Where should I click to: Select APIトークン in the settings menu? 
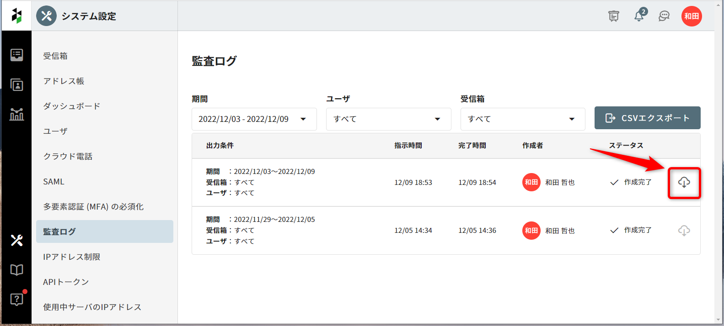point(66,282)
